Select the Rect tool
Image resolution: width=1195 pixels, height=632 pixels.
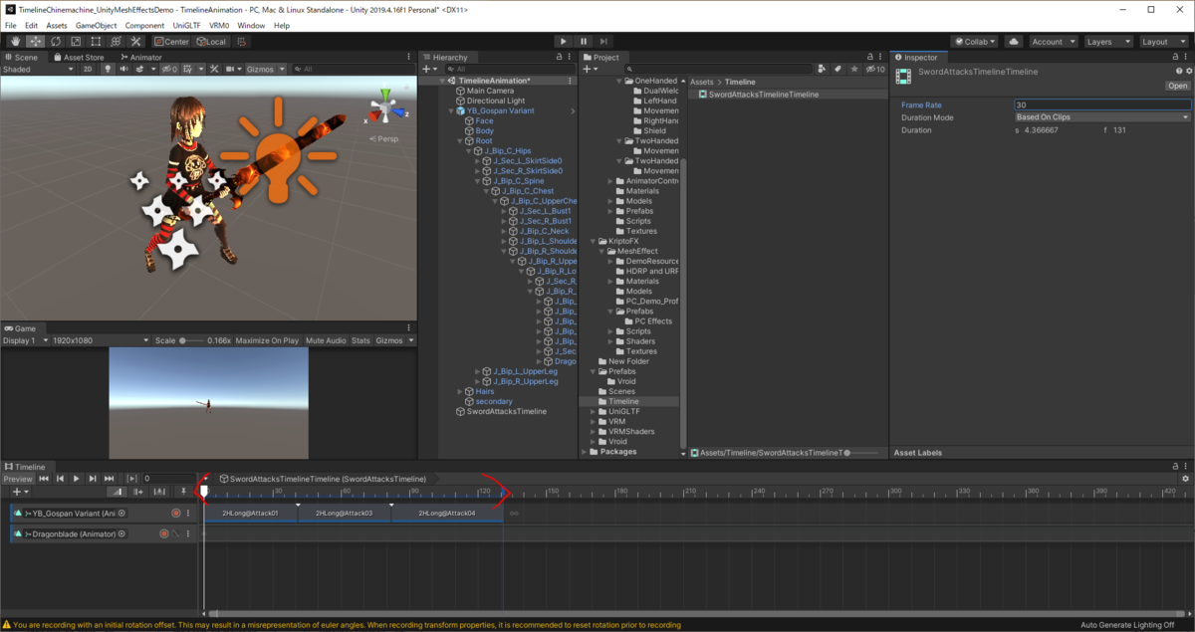coord(96,42)
